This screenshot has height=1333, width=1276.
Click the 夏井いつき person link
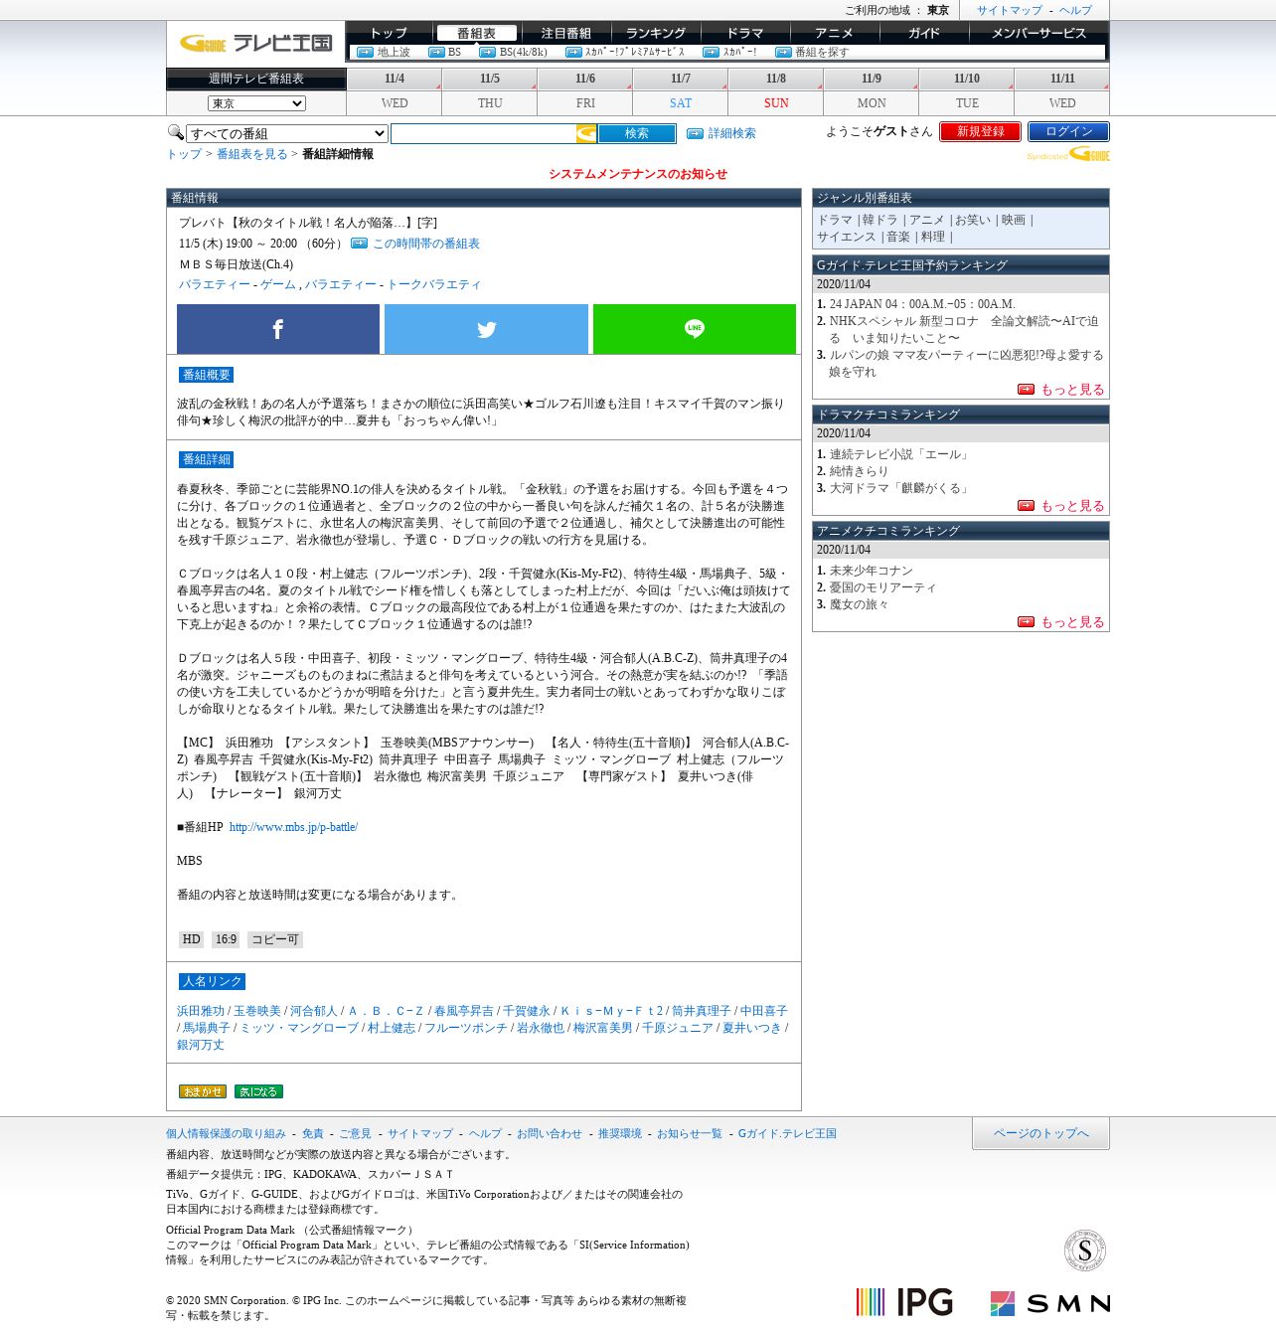752,1028
